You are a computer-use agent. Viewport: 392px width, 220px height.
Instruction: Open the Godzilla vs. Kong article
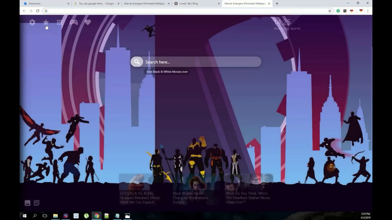(140, 198)
